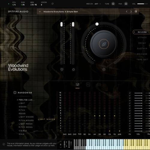This screenshot has height=150, width=150.
Task: Choose Light Reeds randomise option
Action: tap(25, 124)
